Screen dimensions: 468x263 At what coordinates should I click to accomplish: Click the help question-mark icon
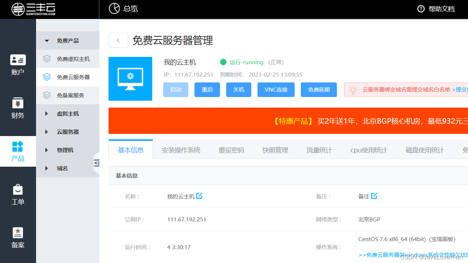(421, 9)
